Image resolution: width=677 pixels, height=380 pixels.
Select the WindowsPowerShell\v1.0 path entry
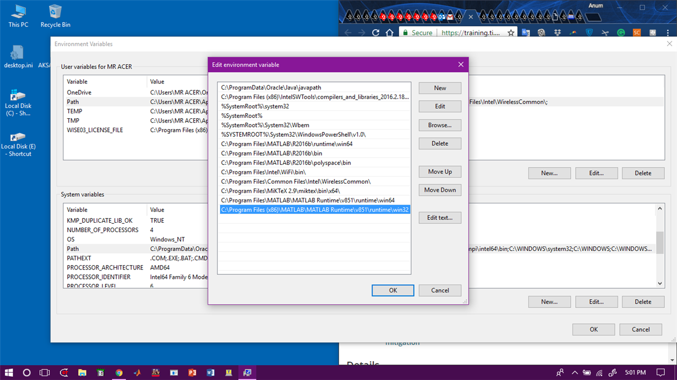pos(314,134)
